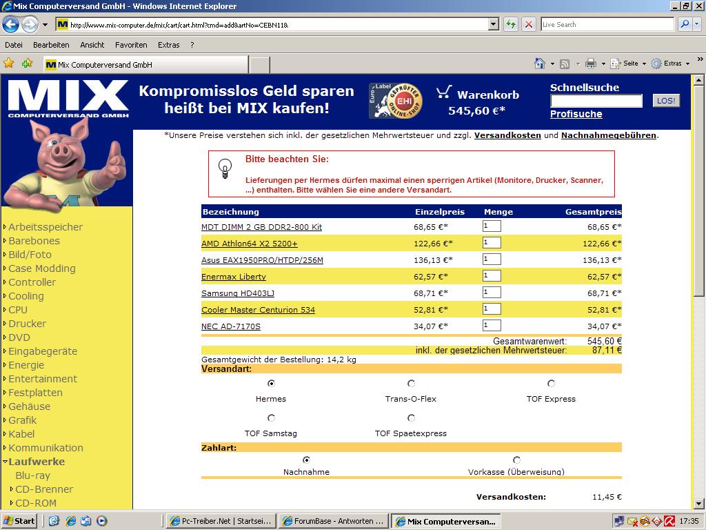
Task: Switch to ForumBase taskbar window
Action: click(333, 521)
